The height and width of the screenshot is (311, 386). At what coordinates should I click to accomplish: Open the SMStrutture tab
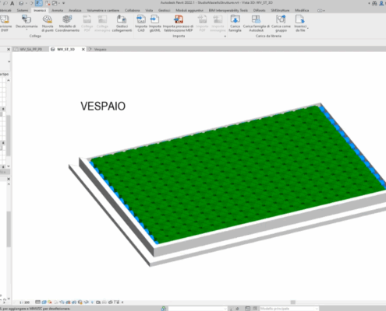pyautogui.click(x=280, y=10)
